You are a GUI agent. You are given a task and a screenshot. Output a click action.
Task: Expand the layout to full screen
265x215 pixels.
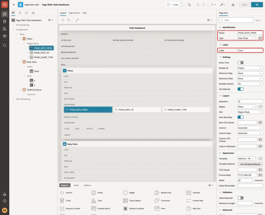point(77,20)
